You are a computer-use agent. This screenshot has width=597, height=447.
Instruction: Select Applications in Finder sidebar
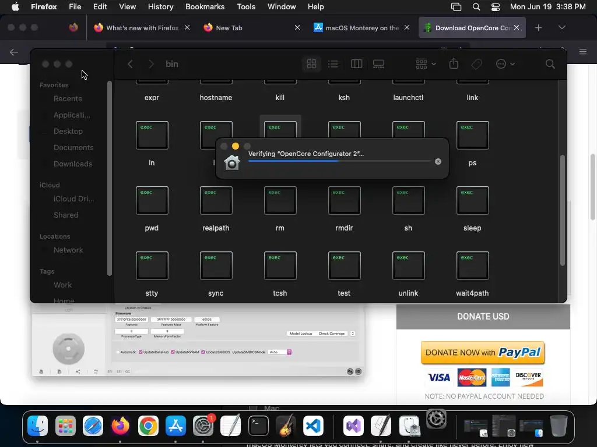(72, 115)
